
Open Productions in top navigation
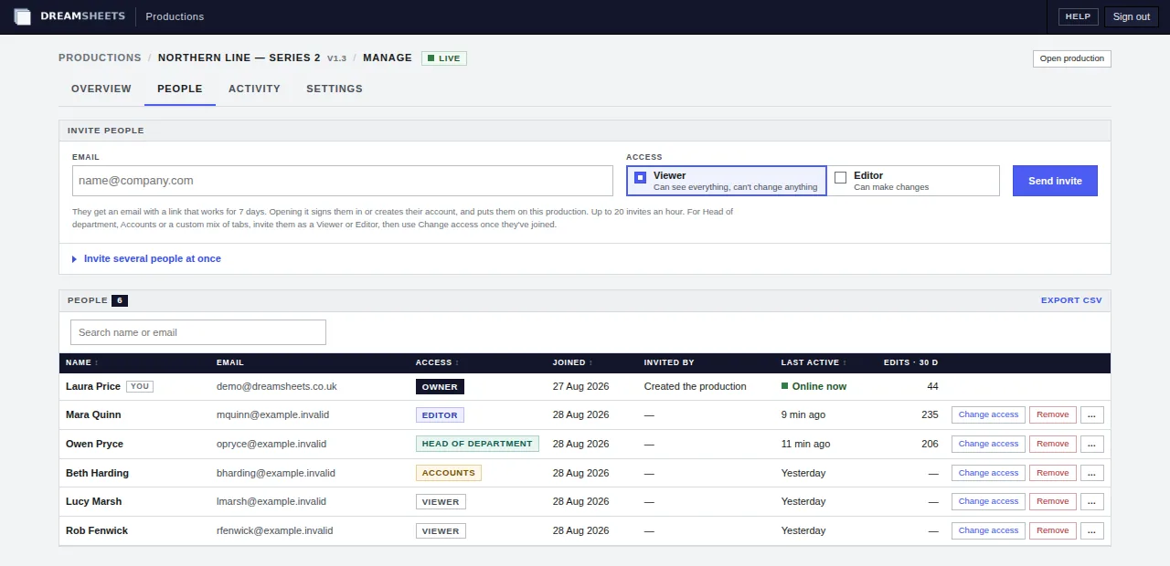click(175, 16)
